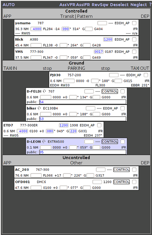This screenshot has width=152, height=235.
Task: Click empty squawk field of AC_203
Action: pos(101,170)
